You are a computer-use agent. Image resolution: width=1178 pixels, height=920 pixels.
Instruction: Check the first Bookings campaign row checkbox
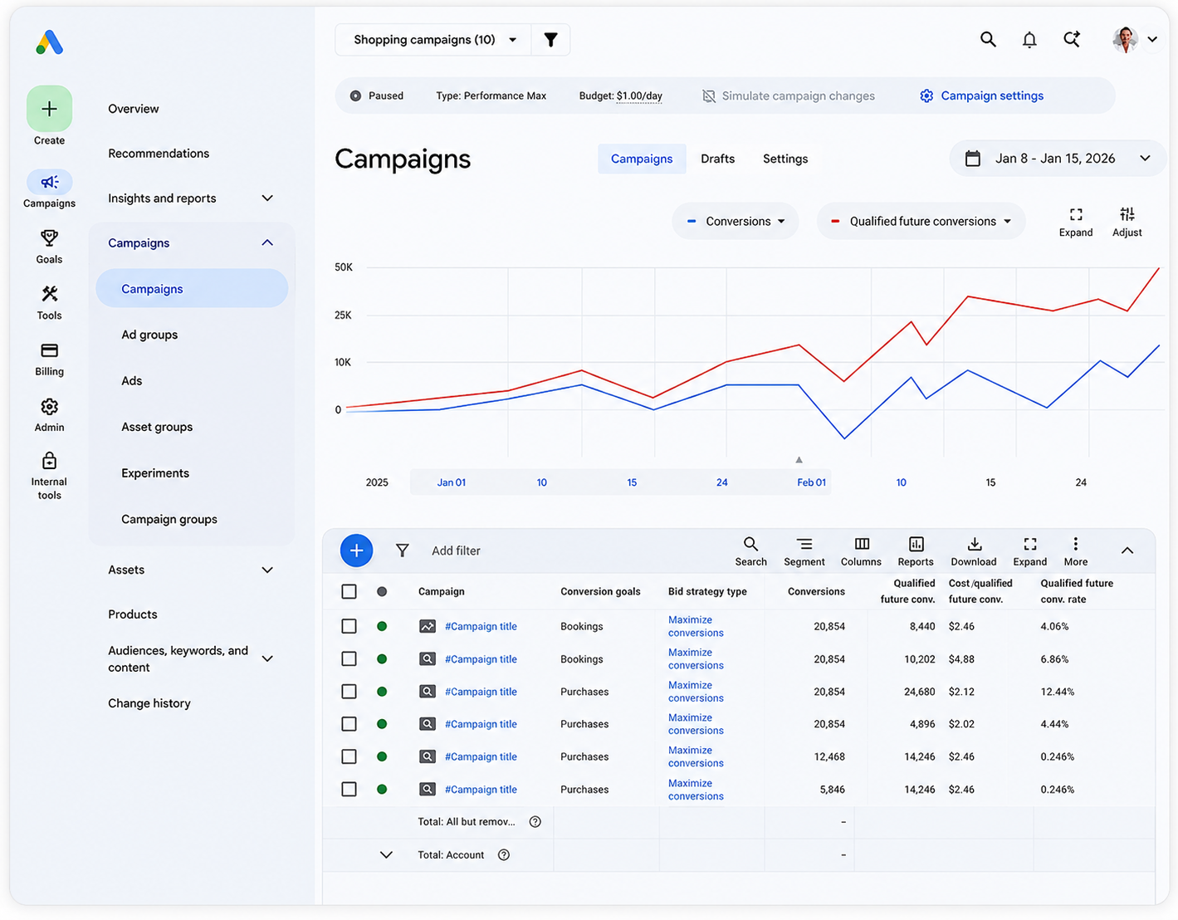coord(349,626)
